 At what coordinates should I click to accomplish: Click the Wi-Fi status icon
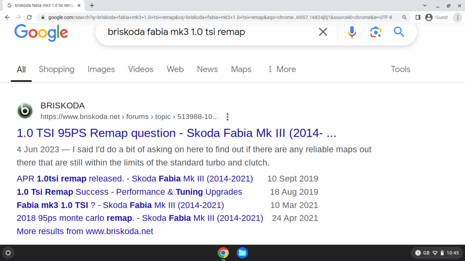click(435, 253)
